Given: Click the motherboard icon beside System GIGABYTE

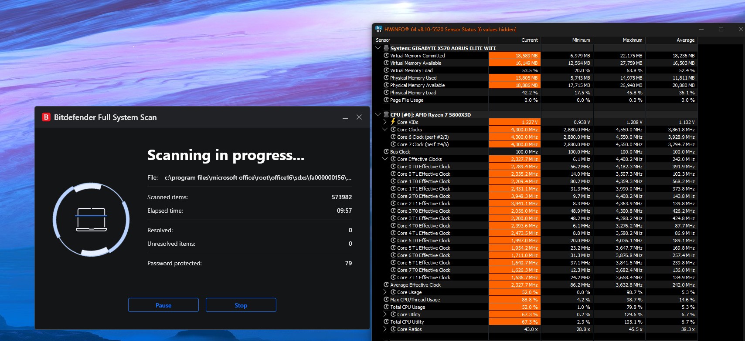Looking at the screenshot, I should (x=386, y=48).
